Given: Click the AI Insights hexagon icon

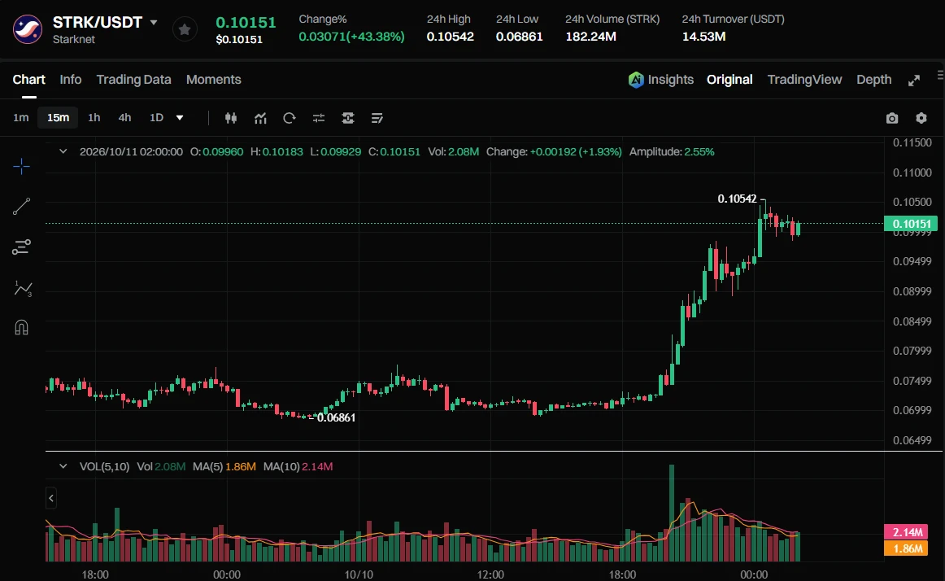Looking at the screenshot, I should 636,80.
